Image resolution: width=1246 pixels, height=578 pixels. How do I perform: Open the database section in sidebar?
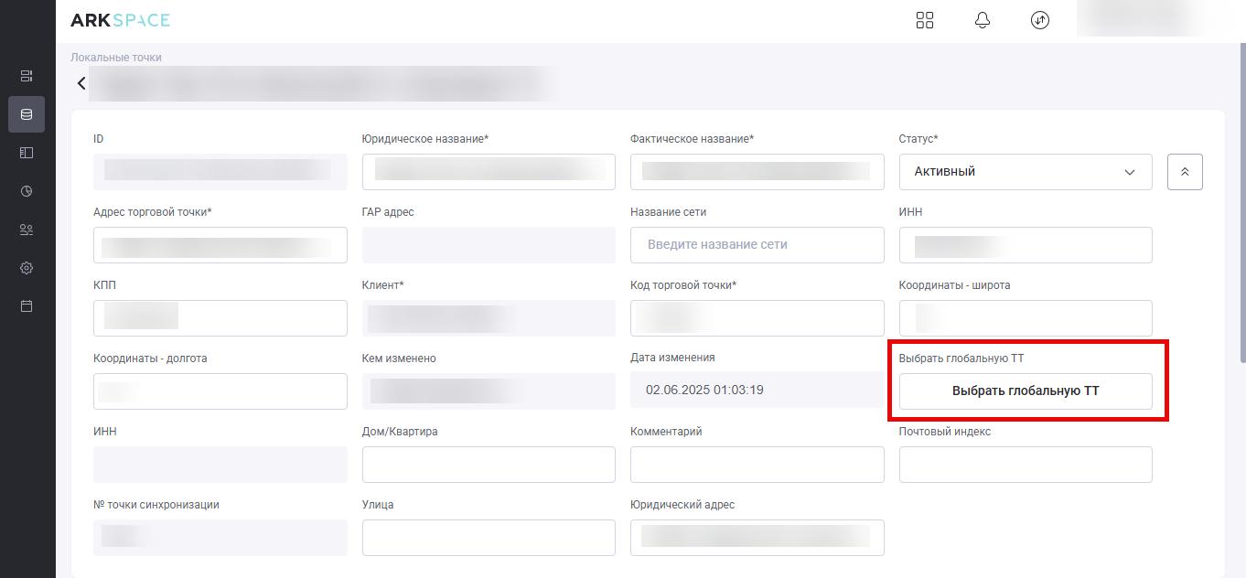tap(27, 114)
